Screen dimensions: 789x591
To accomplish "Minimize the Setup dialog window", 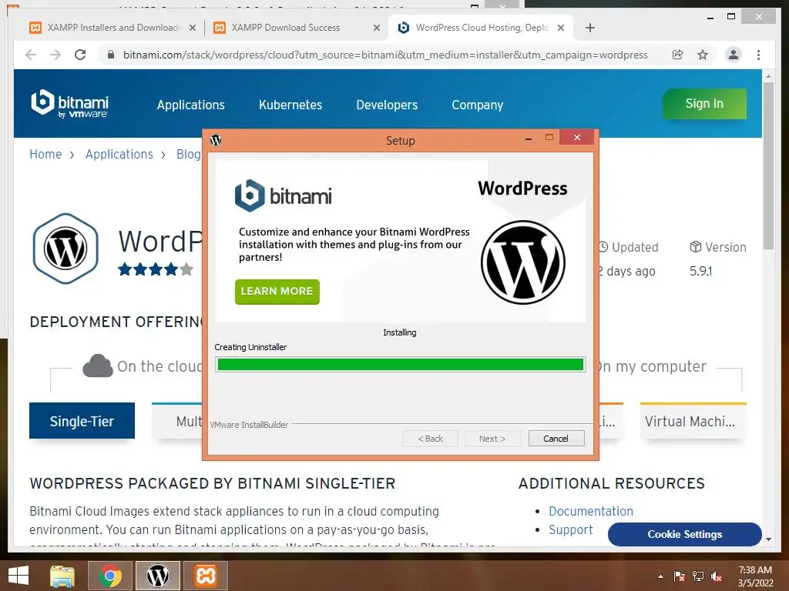I will (529, 139).
